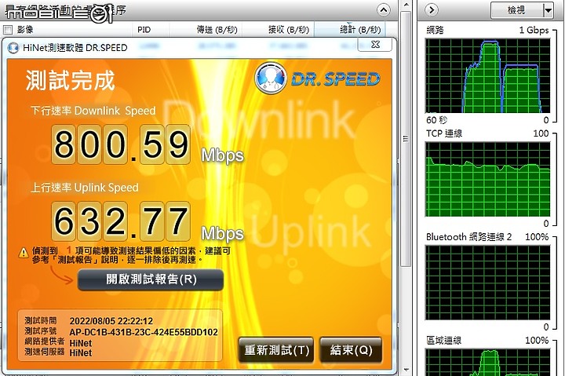Click the 下行速率 Downlink Speed label
The image size is (565, 376).
point(93,111)
